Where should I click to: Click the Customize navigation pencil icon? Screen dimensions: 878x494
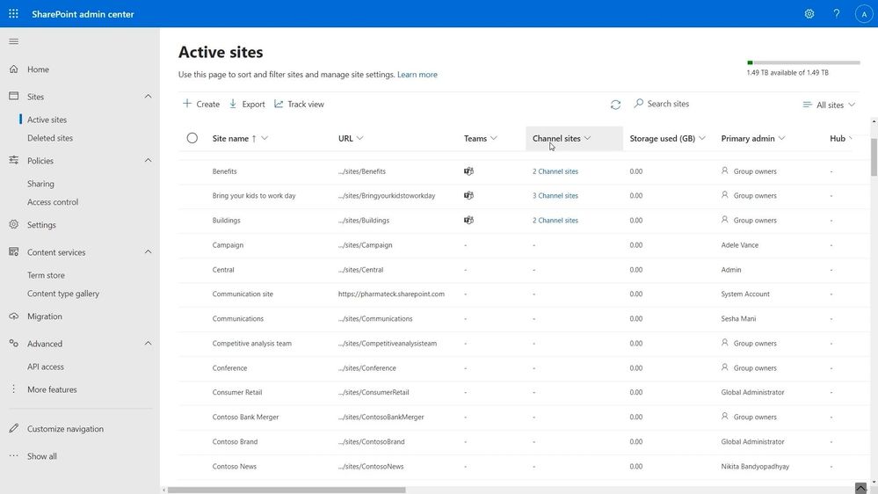pyautogui.click(x=14, y=428)
